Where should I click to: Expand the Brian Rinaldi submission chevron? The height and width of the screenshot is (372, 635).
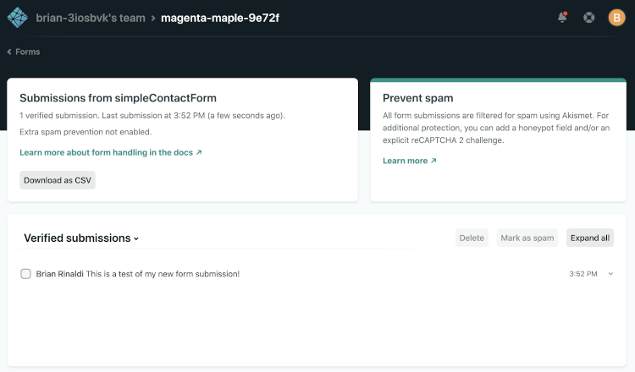610,274
